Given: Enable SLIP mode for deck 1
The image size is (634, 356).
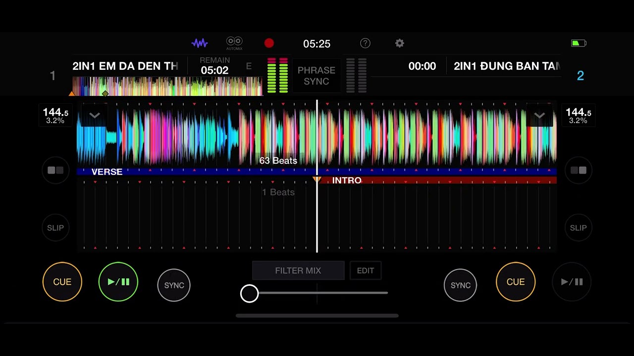Looking at the screenshot, I should [x=55, y=228].
